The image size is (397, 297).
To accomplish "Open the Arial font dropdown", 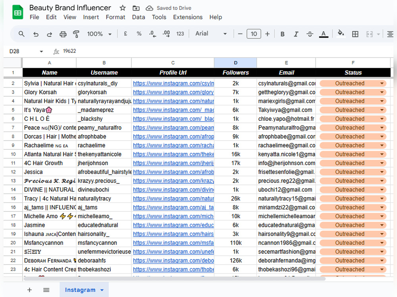I will (211, 34).
